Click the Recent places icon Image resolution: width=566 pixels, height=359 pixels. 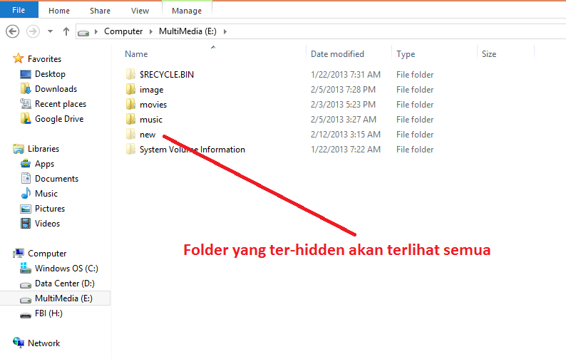click(26, 104)
